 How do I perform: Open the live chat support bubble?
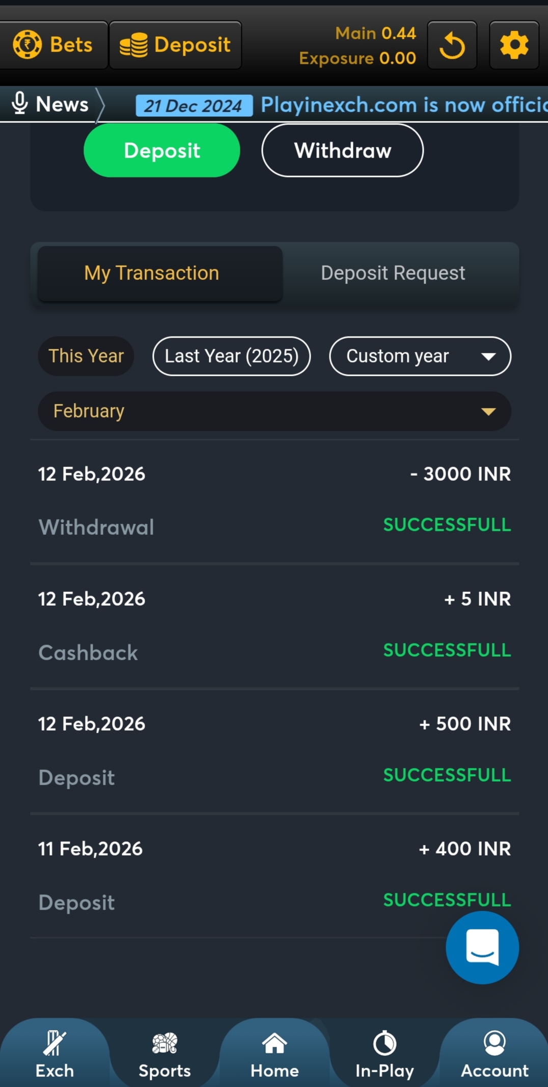point(482,948)
